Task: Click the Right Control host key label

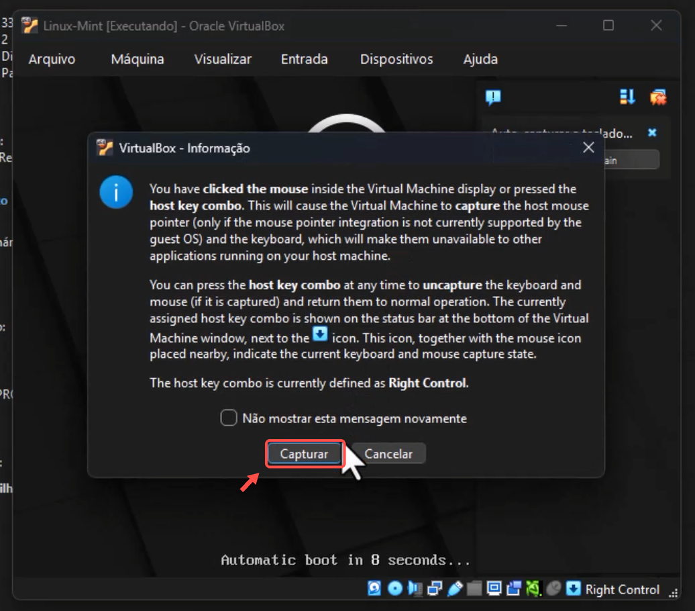Action: click(623, 590)
